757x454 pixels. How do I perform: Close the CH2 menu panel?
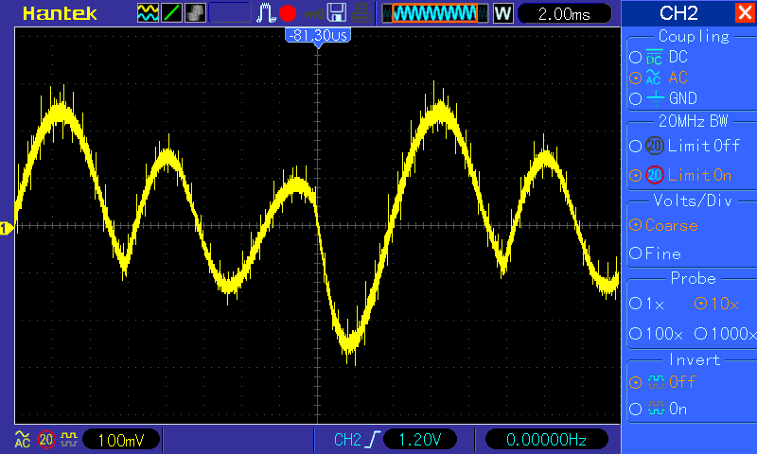[x=745, y=12]
